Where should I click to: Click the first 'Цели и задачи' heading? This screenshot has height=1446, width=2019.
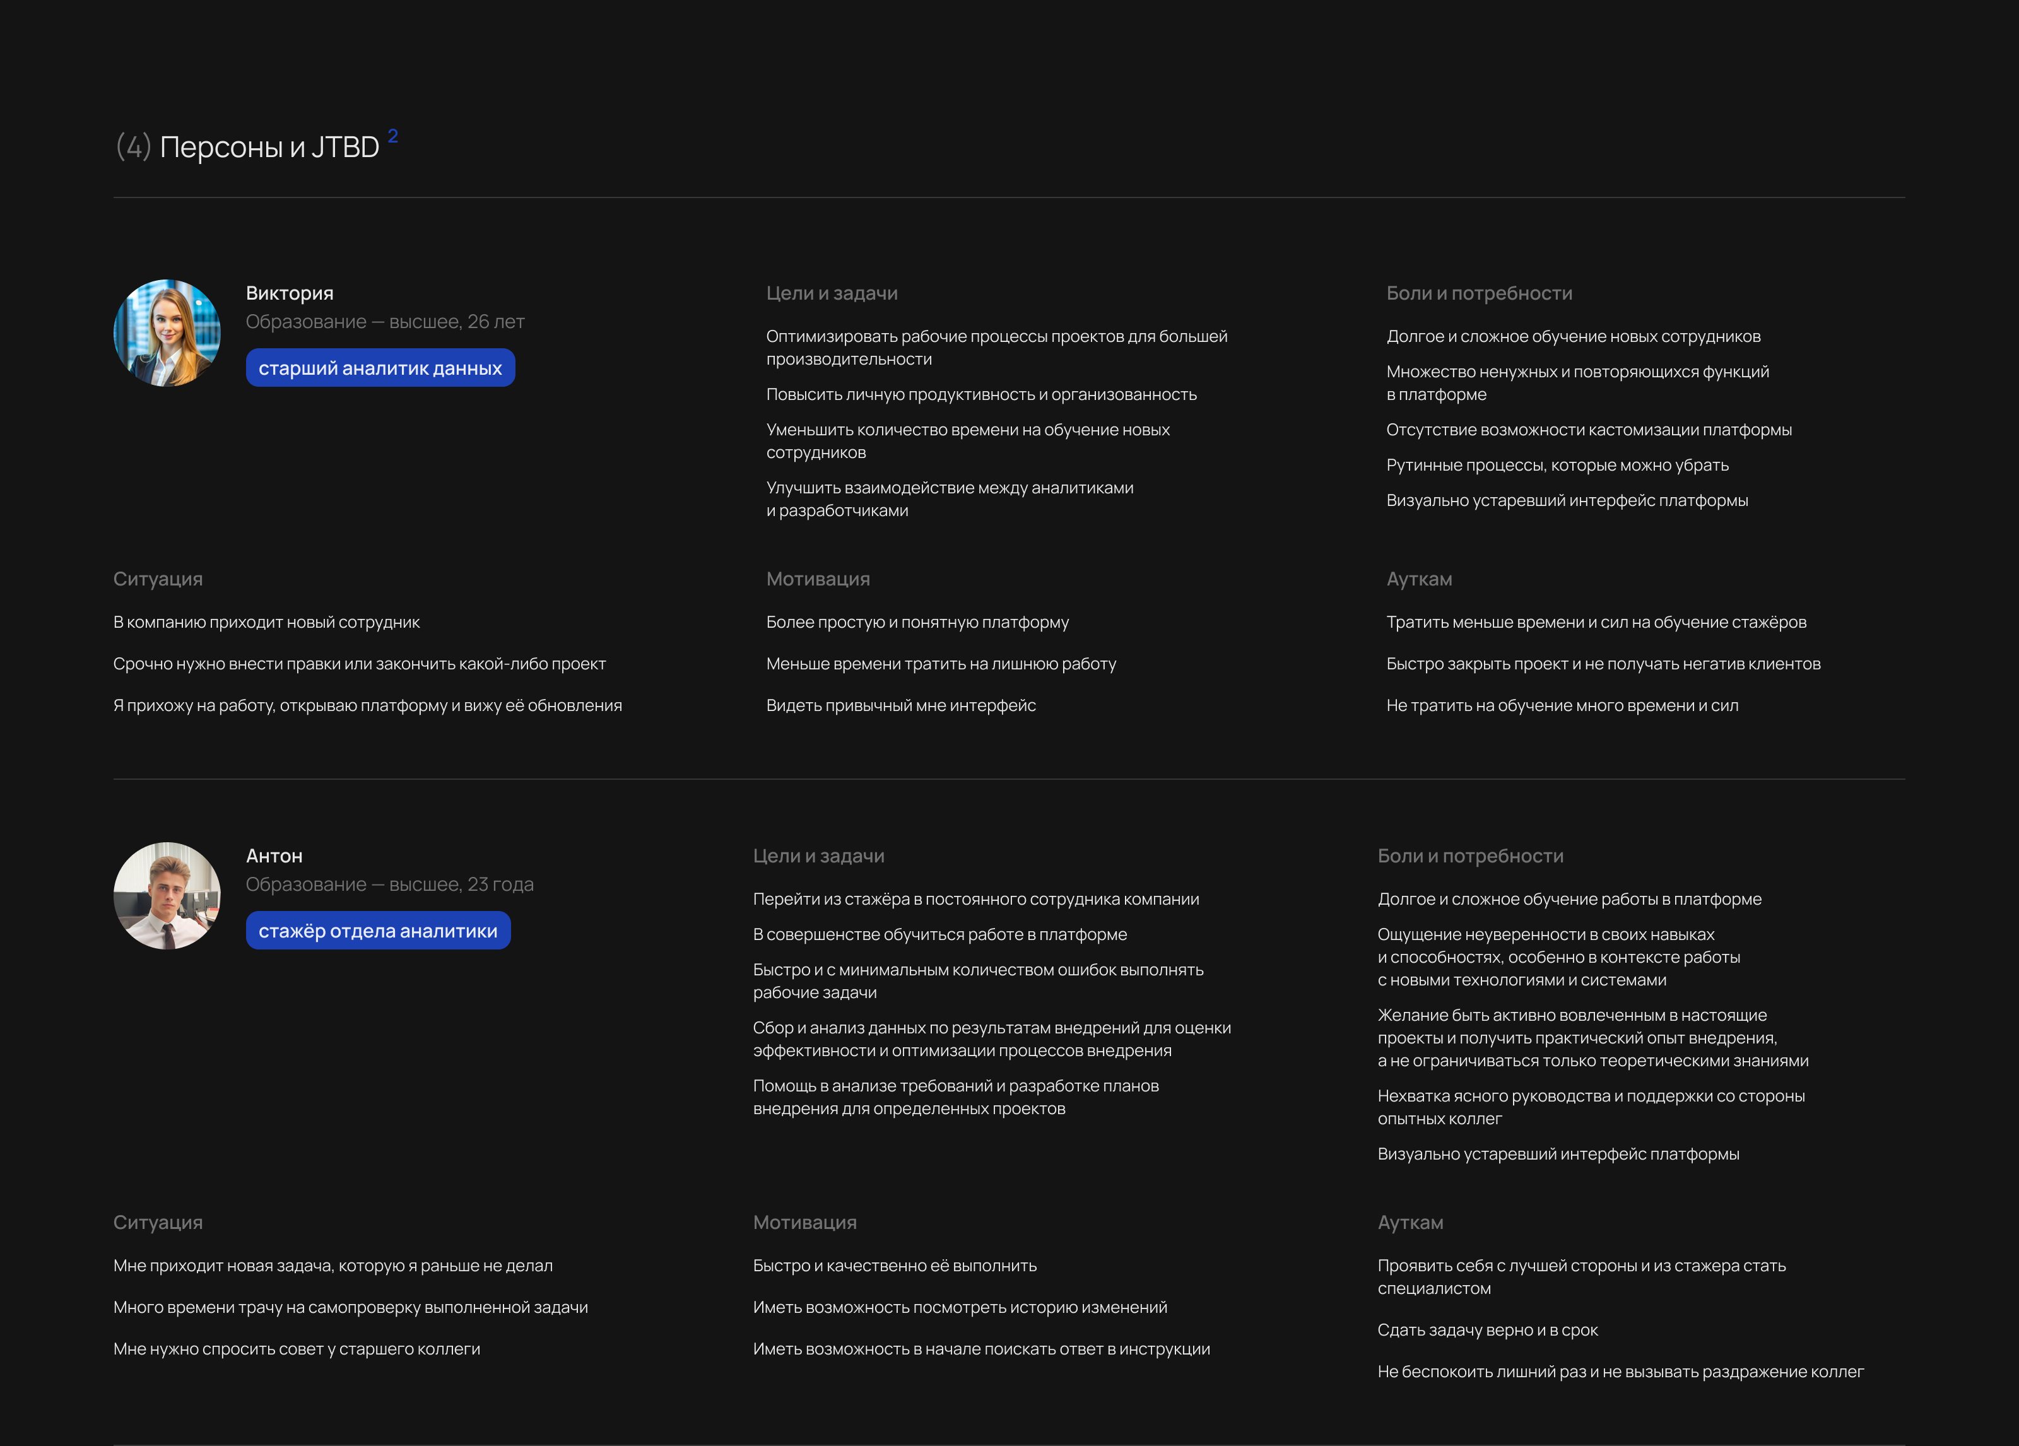pos(832,293)
